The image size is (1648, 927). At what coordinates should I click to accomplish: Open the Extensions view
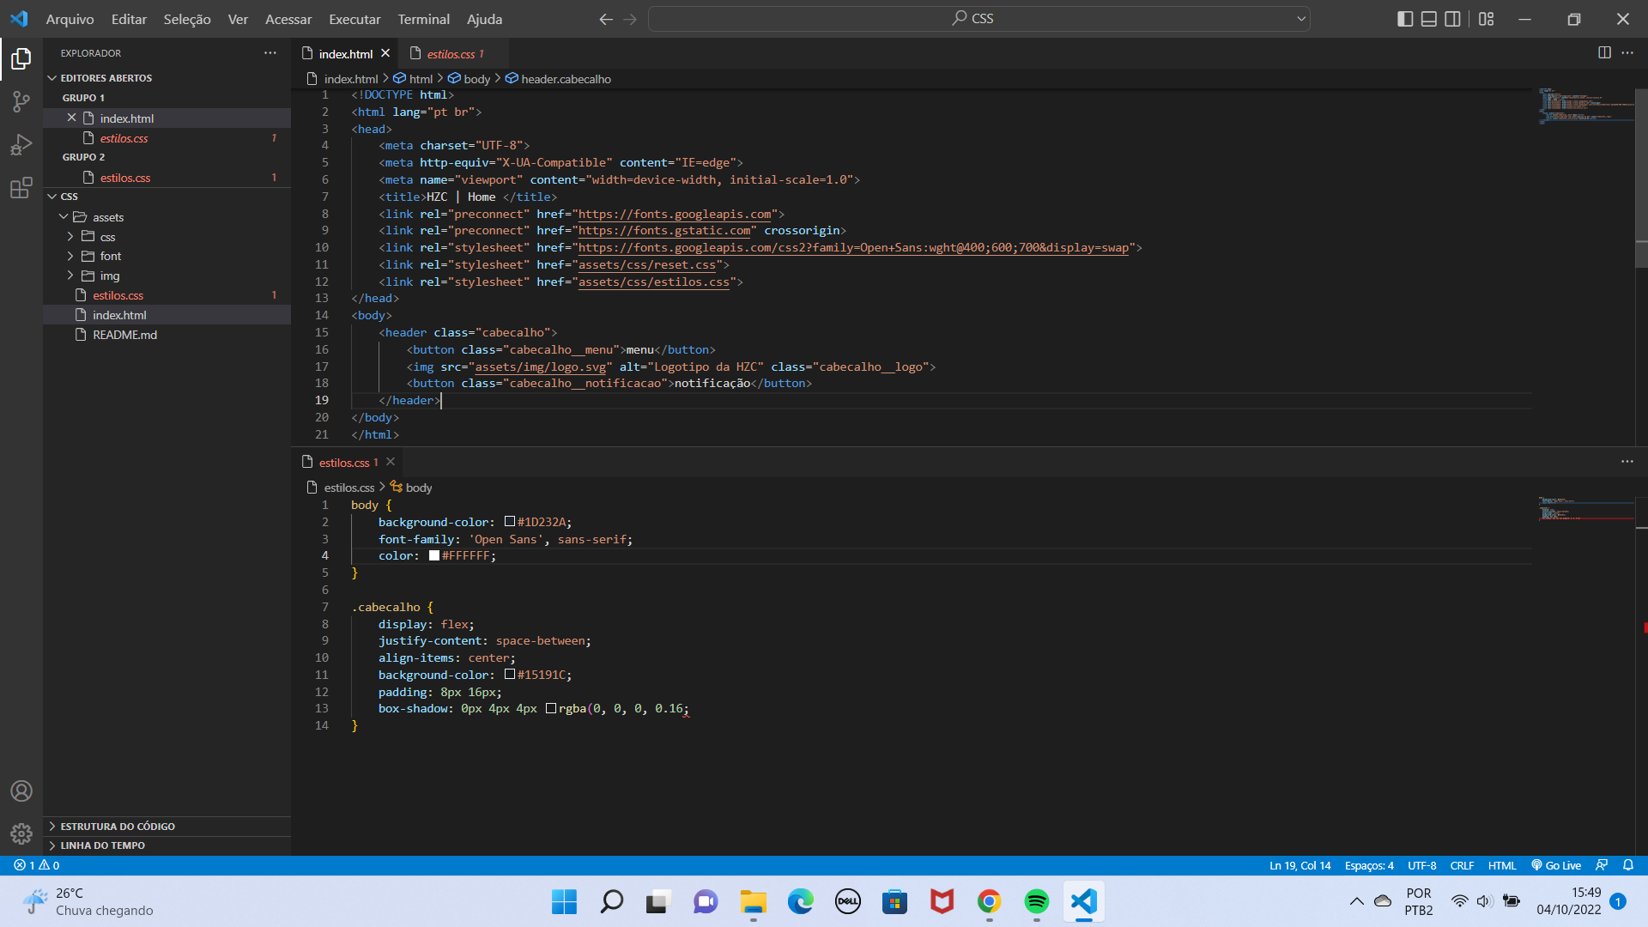click(x=21, y=188)
